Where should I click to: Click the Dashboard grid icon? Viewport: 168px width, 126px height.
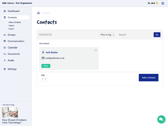click(x=5, y=11)
